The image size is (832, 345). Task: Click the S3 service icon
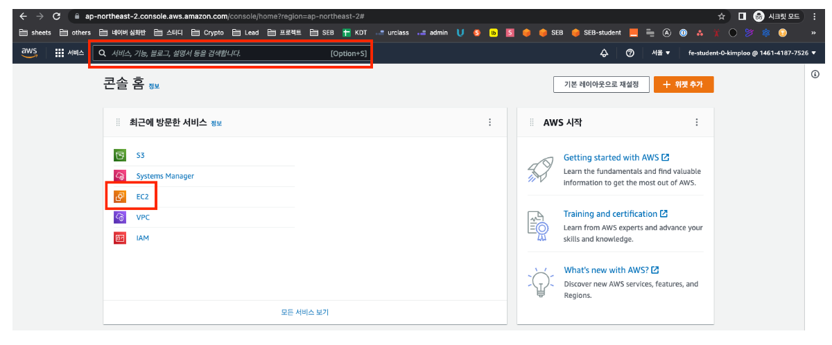pos(120,155)
